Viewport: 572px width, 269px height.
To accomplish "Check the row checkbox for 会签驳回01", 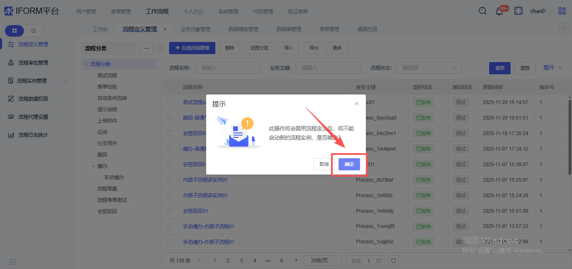I will click(x=170, y=211).
